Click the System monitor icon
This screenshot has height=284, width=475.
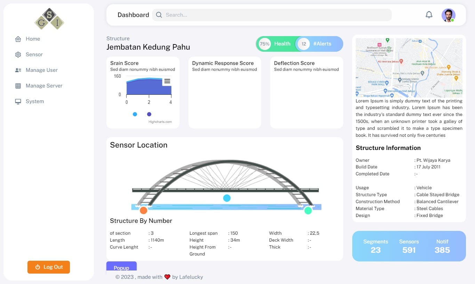click(18, 101)
